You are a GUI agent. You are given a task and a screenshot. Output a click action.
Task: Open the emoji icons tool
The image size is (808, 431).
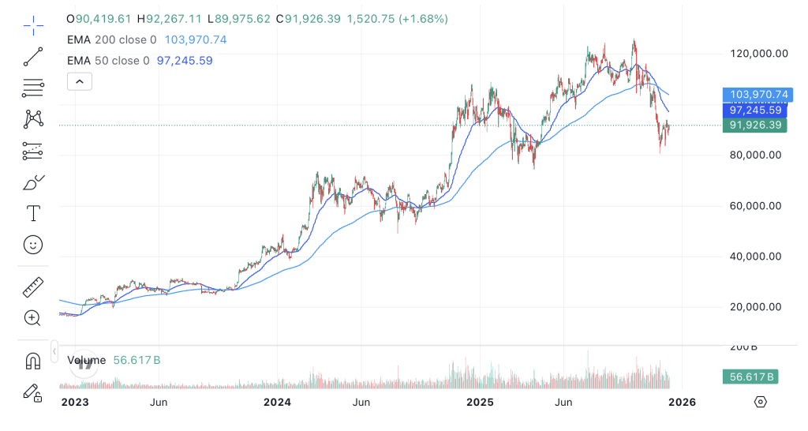coord(33,245)
